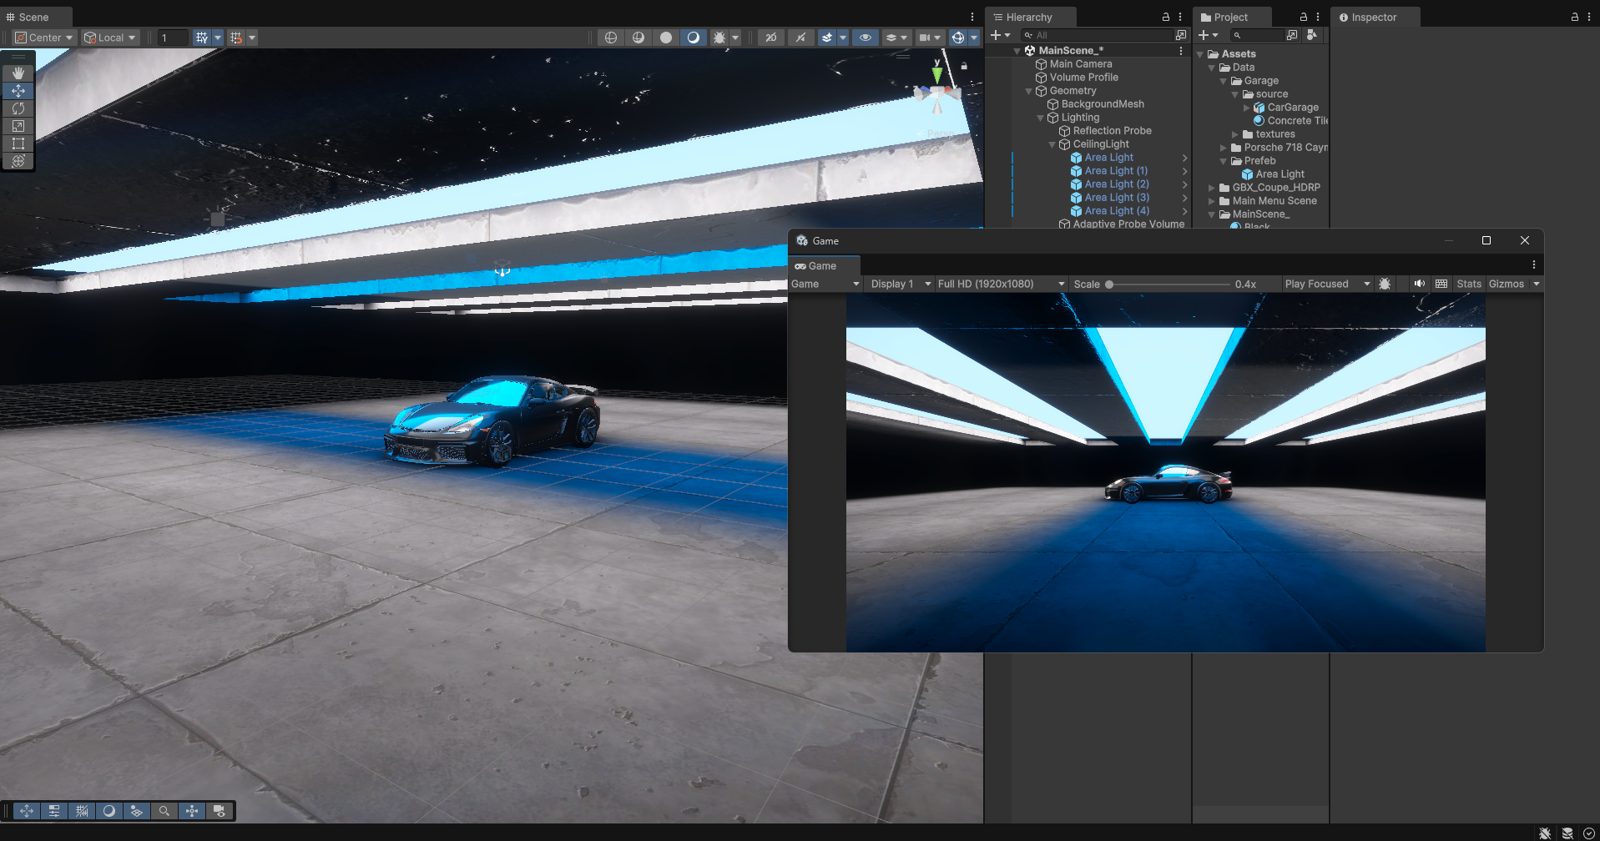Screen dimensions: 1600x841
Task: Toggle Scene effects button (skybox, fog)
Action: [827, 38]
